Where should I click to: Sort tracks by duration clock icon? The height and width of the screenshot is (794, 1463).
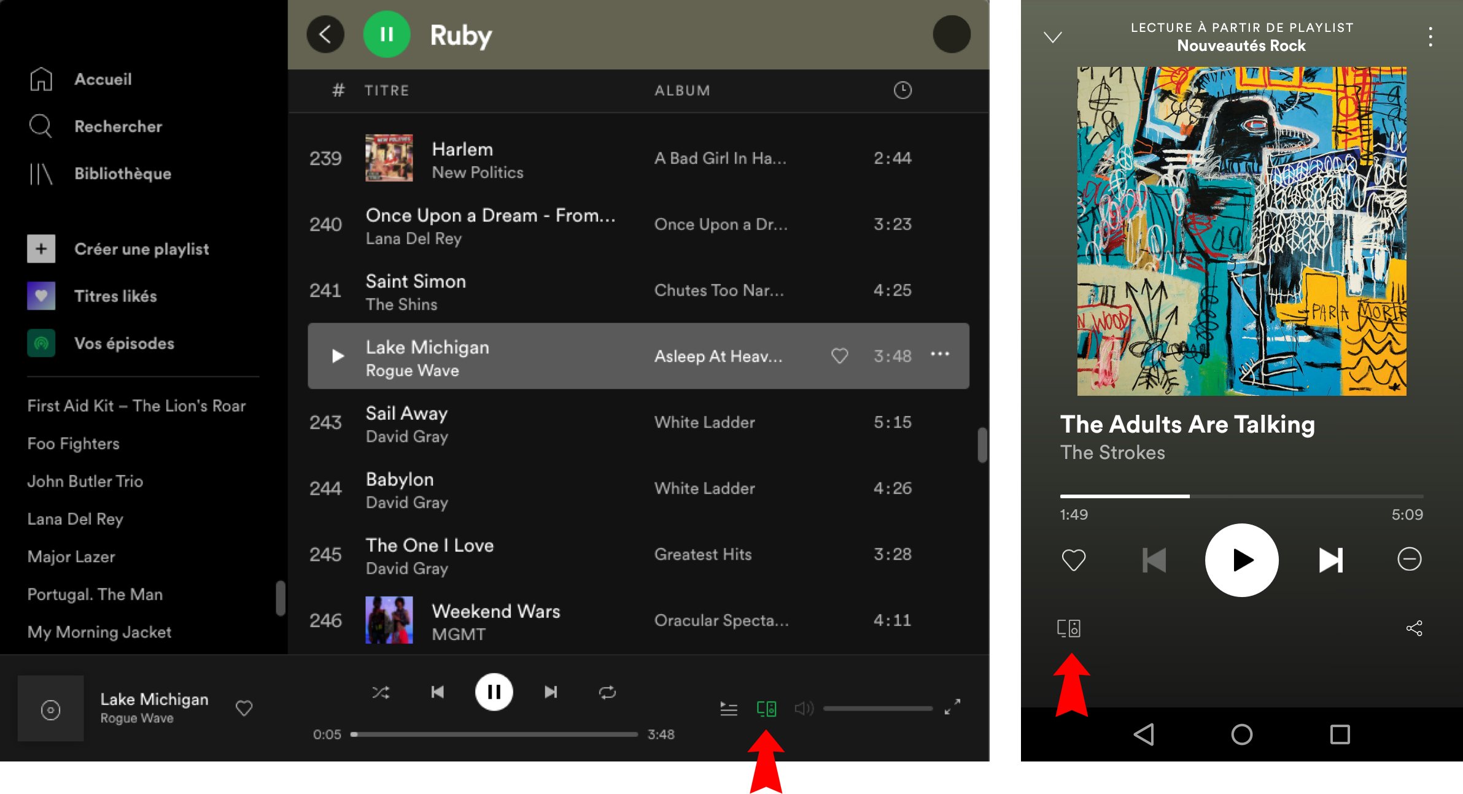pos(902,90)
